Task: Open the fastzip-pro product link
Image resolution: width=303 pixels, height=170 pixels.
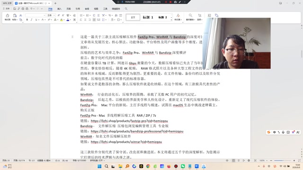Action: point(129,121)
